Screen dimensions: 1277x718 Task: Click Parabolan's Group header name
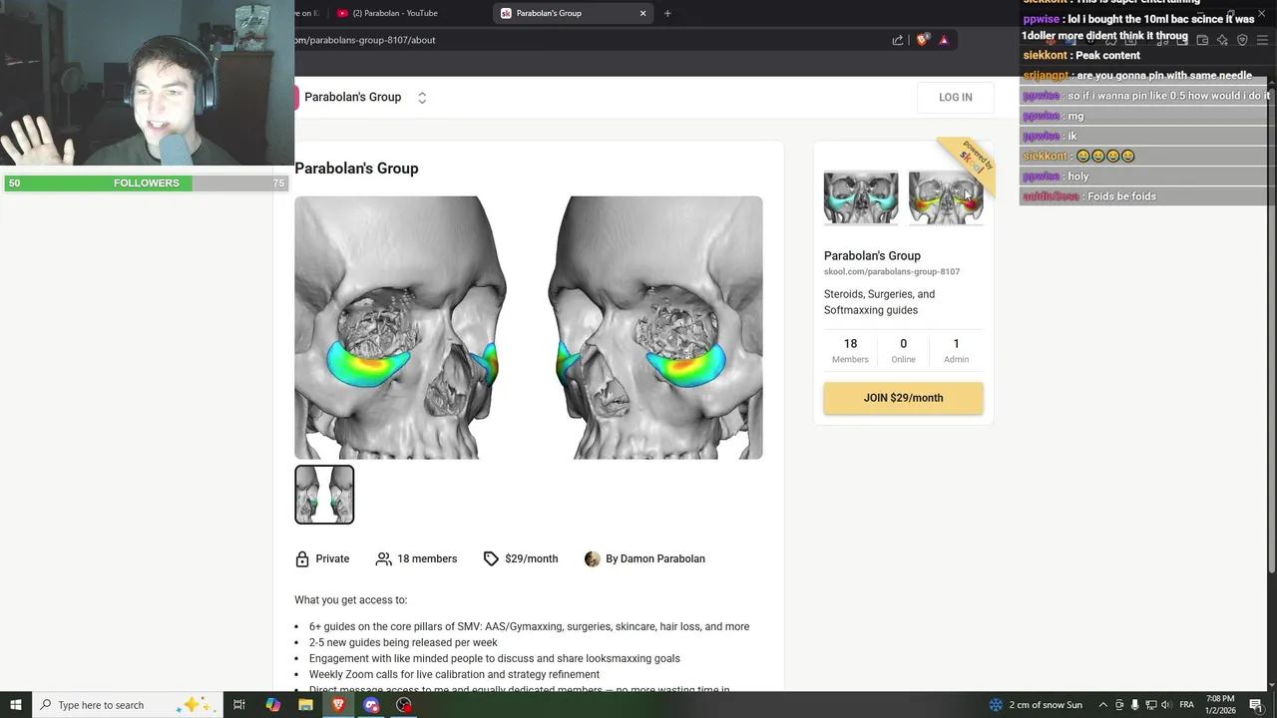tap(352, 97)
